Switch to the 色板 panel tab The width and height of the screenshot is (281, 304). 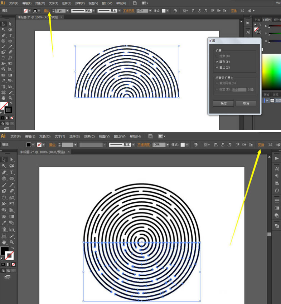pos(258,20)
